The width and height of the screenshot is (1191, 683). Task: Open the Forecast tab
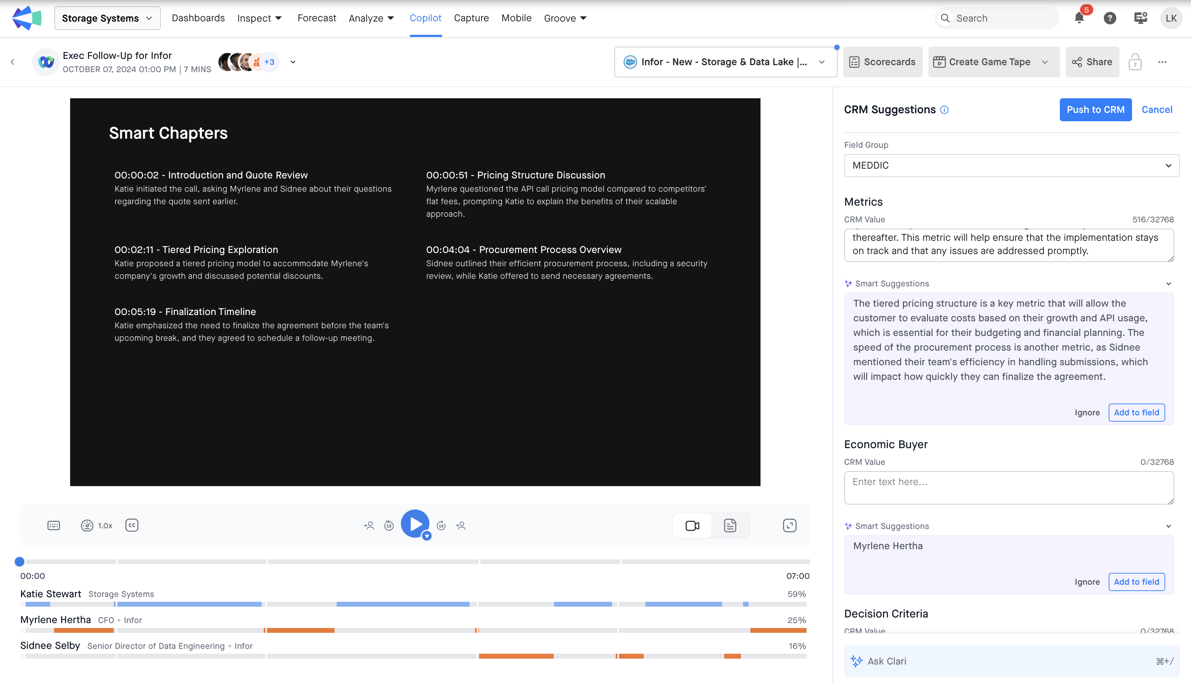coord(316,18)
